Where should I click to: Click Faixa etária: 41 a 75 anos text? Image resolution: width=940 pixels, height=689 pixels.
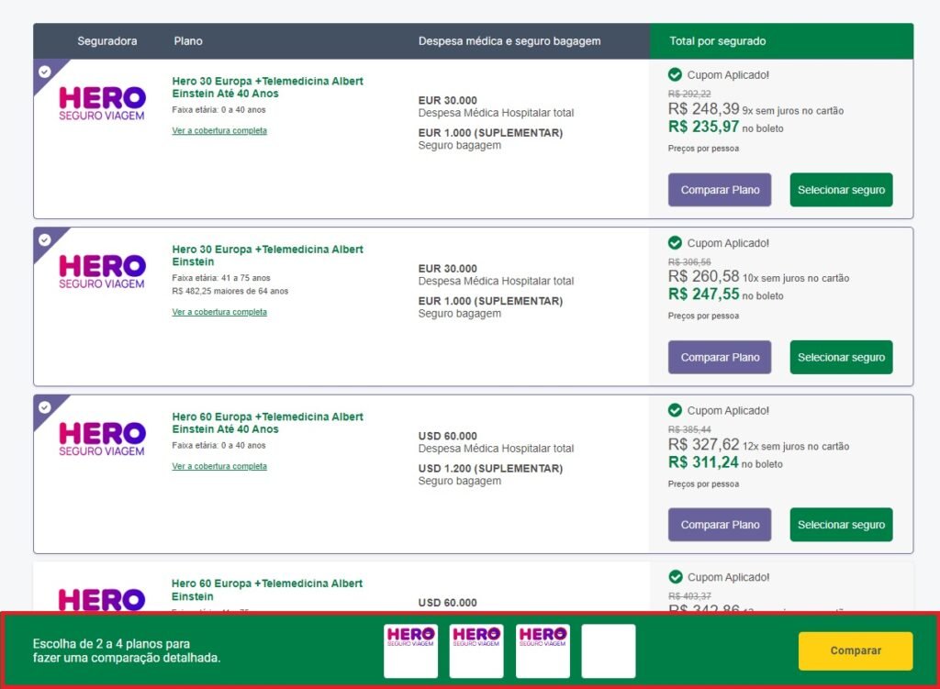(x=221, y=278)
